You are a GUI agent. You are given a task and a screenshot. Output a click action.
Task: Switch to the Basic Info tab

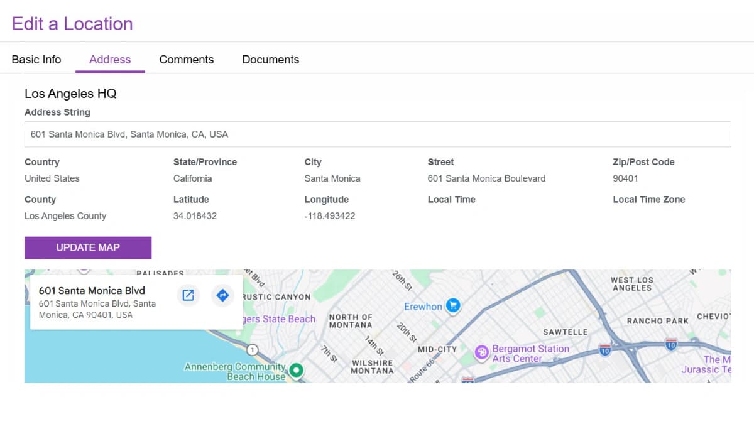(x=36, y=60)
